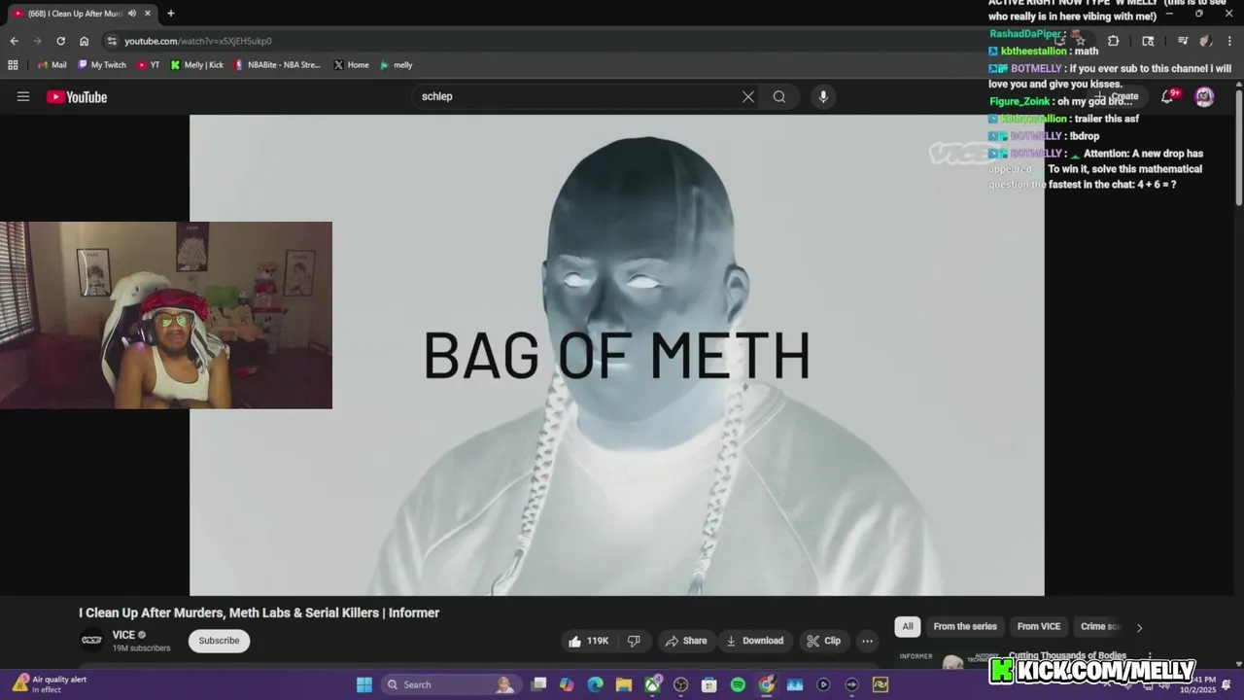Start voice search with the microphone icon
Image resolution: width=1244 pixels, height=700 pixels.
[823, 96]
